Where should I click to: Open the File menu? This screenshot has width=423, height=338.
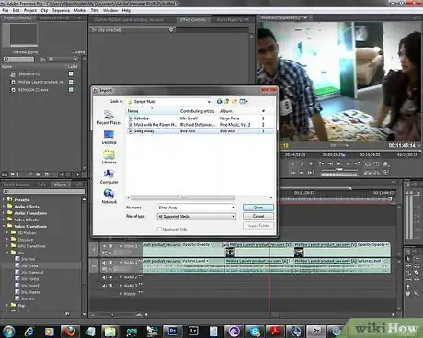pyautogui.click(x=6, y=10)
